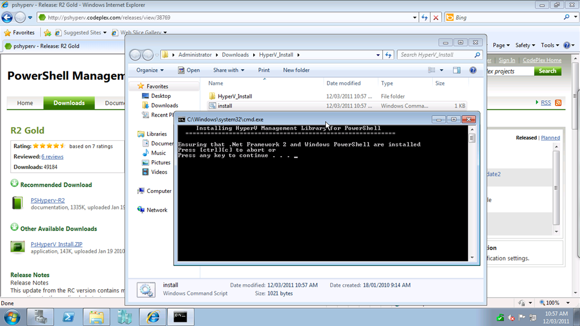Viewport: 580px width, 326px height.
Task: Go back in Internet Explorer
Action: click(7, 18)
